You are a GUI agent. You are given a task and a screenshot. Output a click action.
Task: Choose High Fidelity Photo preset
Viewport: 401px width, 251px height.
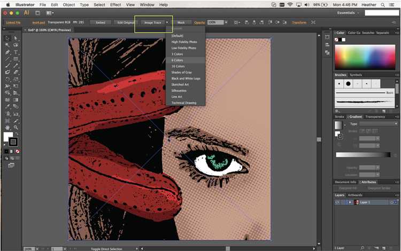click(x=186, y=42)
